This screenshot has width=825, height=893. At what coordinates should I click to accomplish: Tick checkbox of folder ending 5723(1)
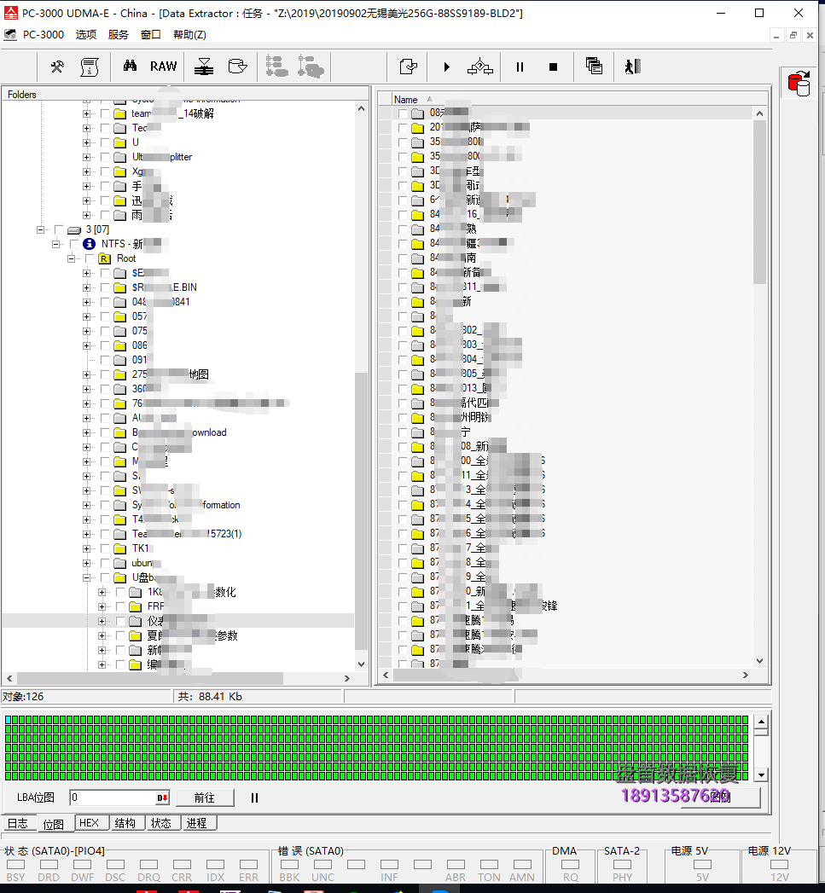pyautogui.click(x=105, y=534)
